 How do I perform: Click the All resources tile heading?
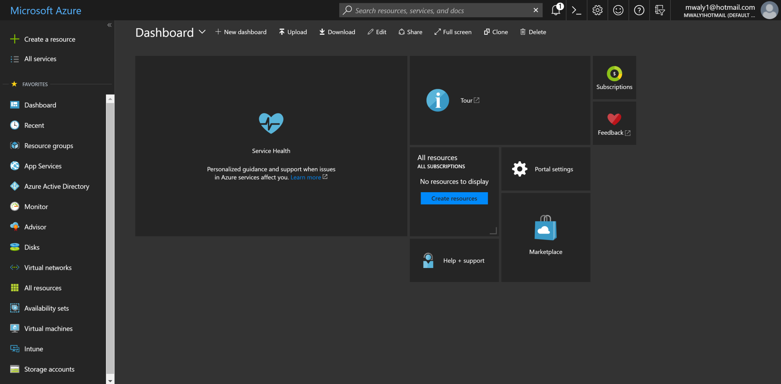pyautogui.click(x=437, y=157)
